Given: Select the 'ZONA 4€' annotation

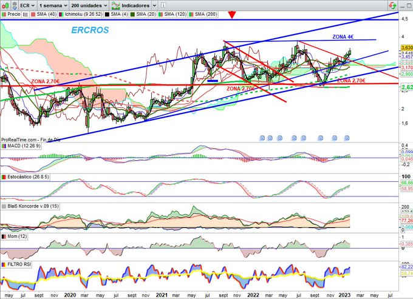Looking at the screenshot, I should [343, 37].
